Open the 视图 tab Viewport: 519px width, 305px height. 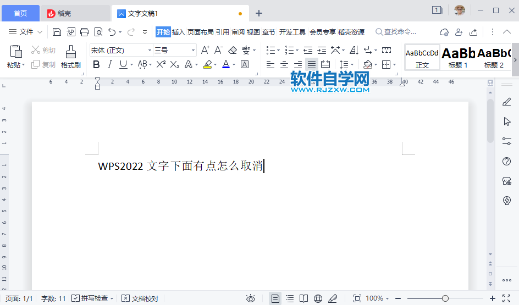(x=253, y=32)
